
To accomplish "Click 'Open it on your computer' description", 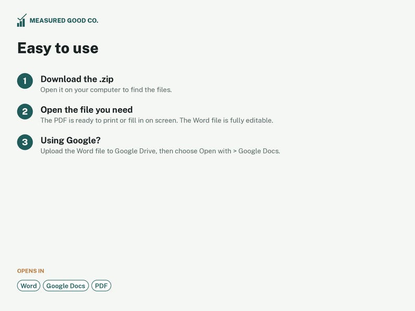I will pos(106,90).
